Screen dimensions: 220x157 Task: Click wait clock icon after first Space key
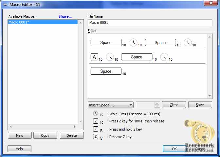[133, 42]
